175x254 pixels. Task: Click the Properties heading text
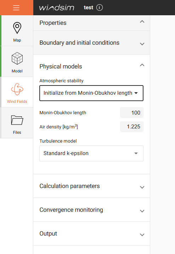tap(53, 23)
